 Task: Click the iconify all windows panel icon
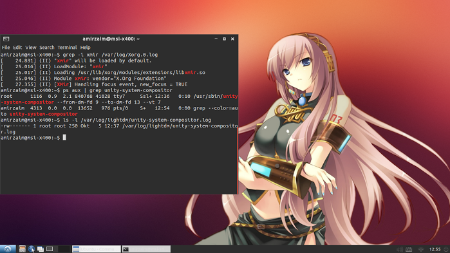coord(41,249)
